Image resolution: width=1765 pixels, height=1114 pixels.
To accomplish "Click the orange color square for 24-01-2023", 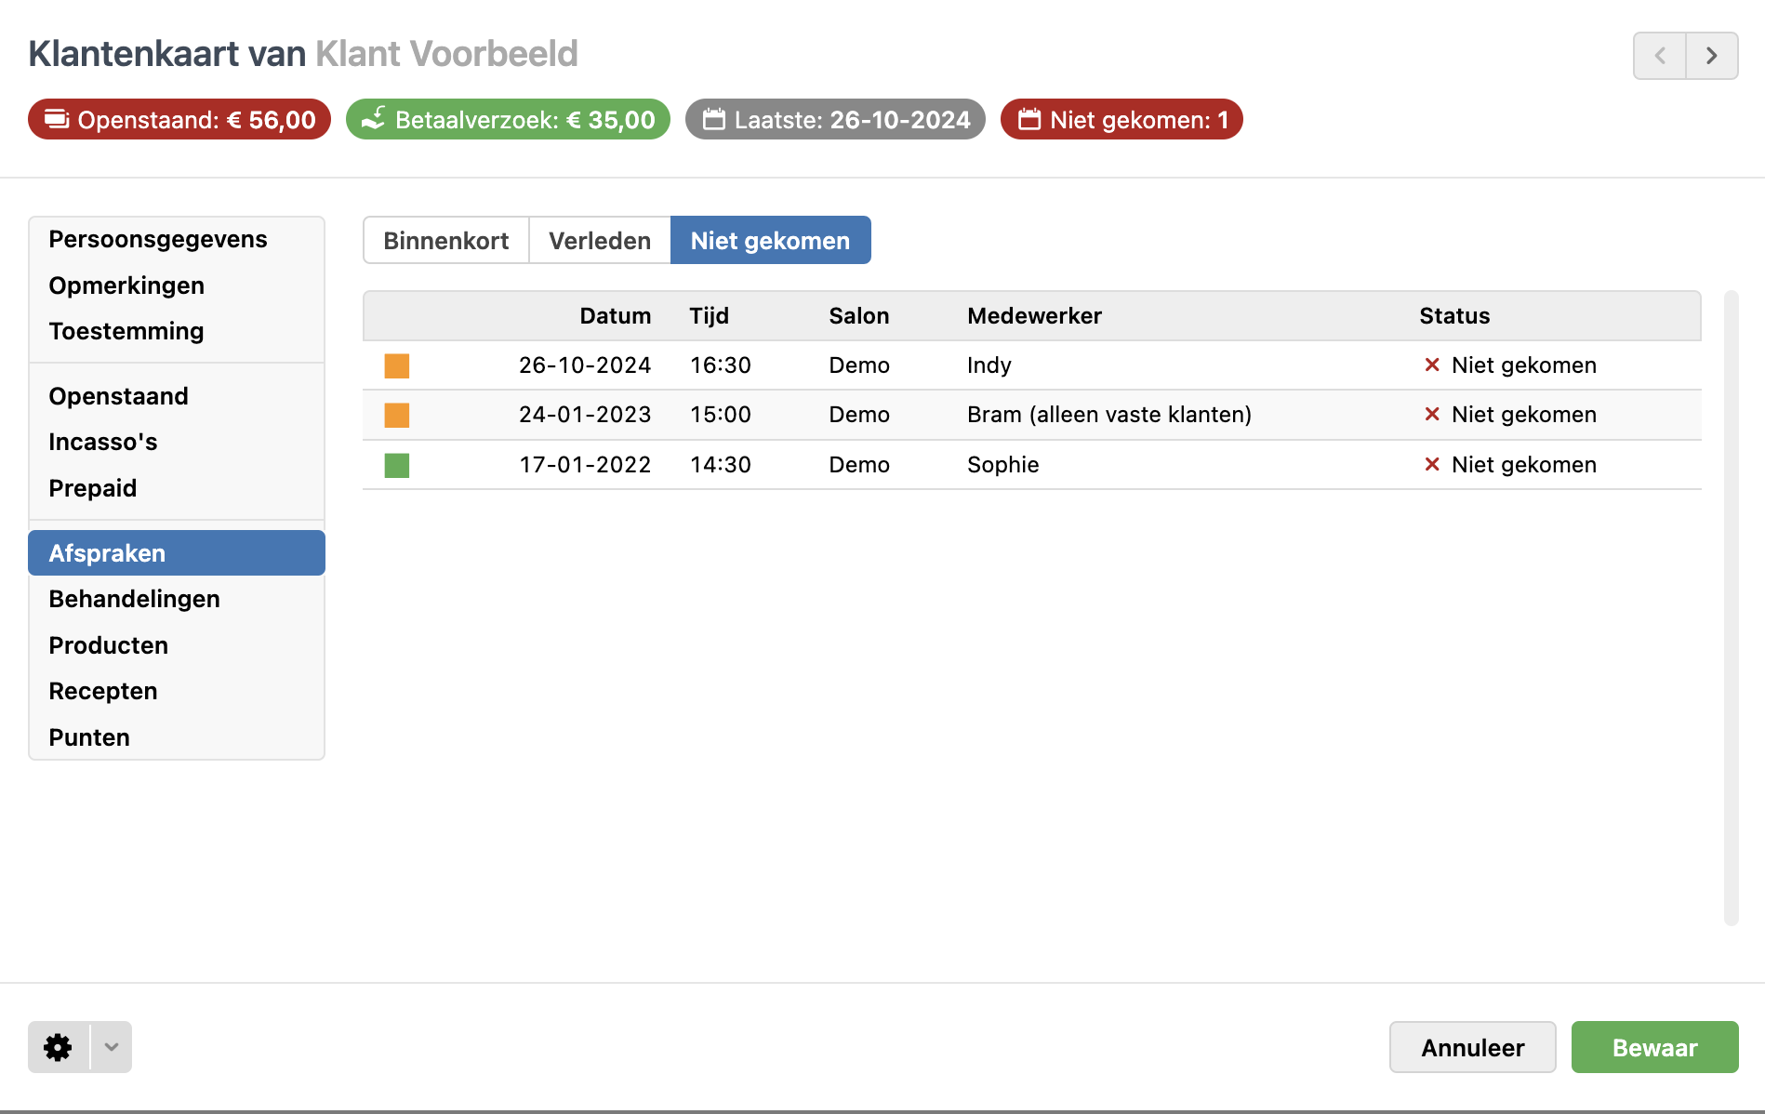I will pyautogui.click(x=397, y=415).
